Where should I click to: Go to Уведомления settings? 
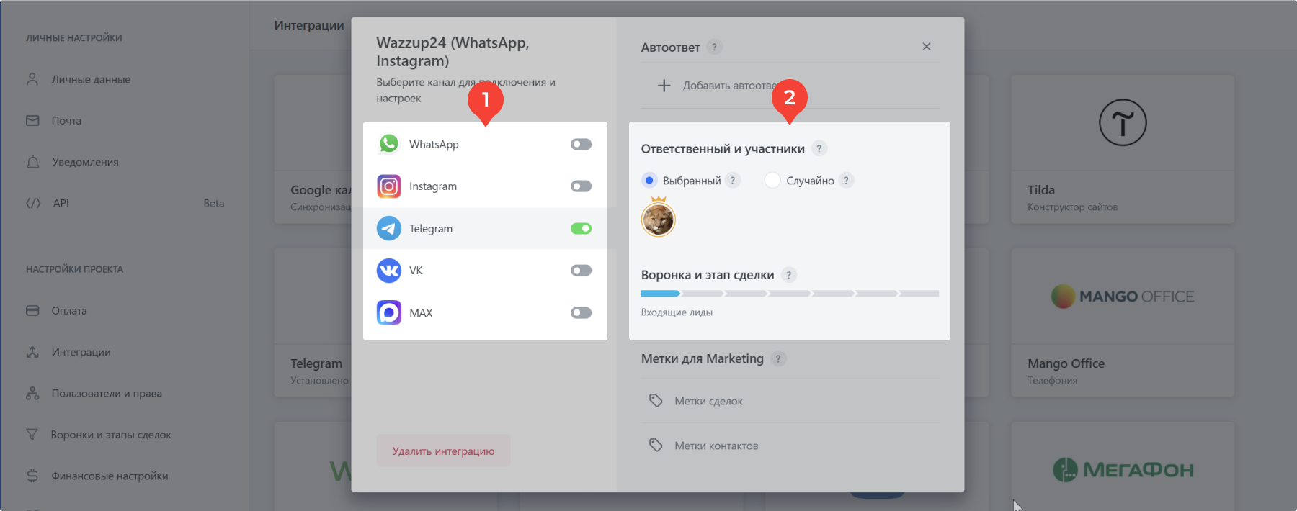coord(85,162)
